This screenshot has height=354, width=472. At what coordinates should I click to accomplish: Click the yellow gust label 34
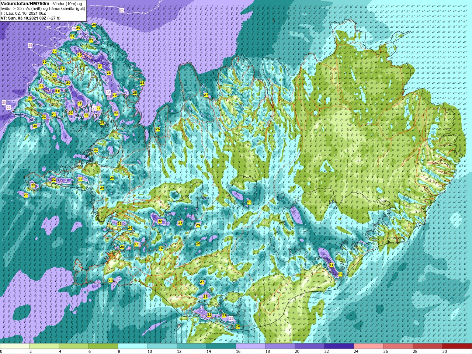(x=58, y=91)
